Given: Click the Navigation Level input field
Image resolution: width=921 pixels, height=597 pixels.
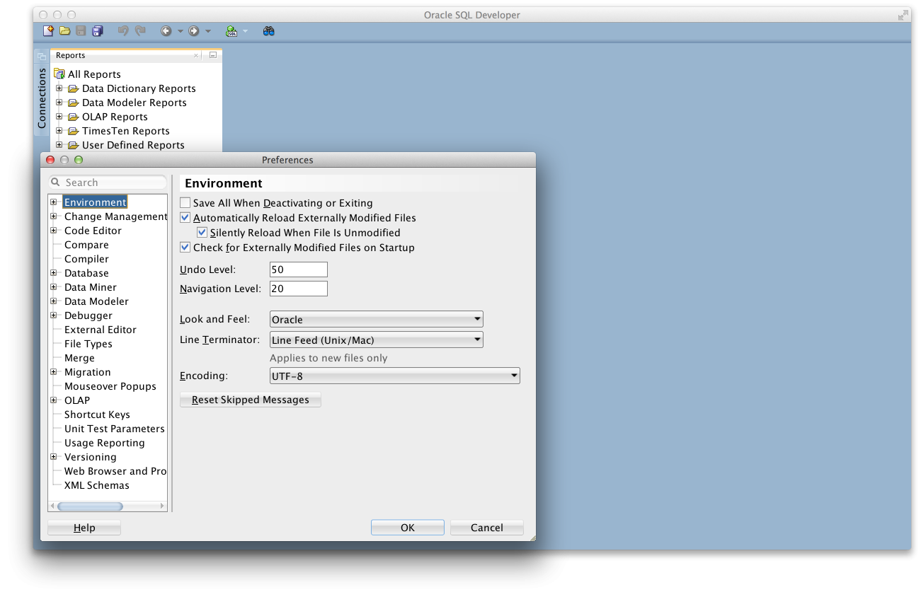Looking at the screenshot, I should coord(299,289).
